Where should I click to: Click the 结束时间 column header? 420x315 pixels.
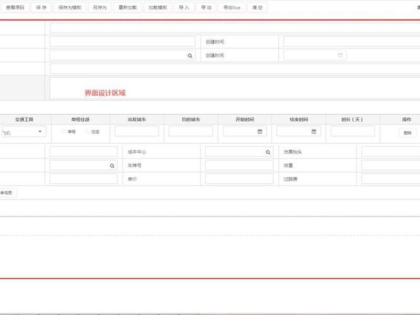click(299, 120)
